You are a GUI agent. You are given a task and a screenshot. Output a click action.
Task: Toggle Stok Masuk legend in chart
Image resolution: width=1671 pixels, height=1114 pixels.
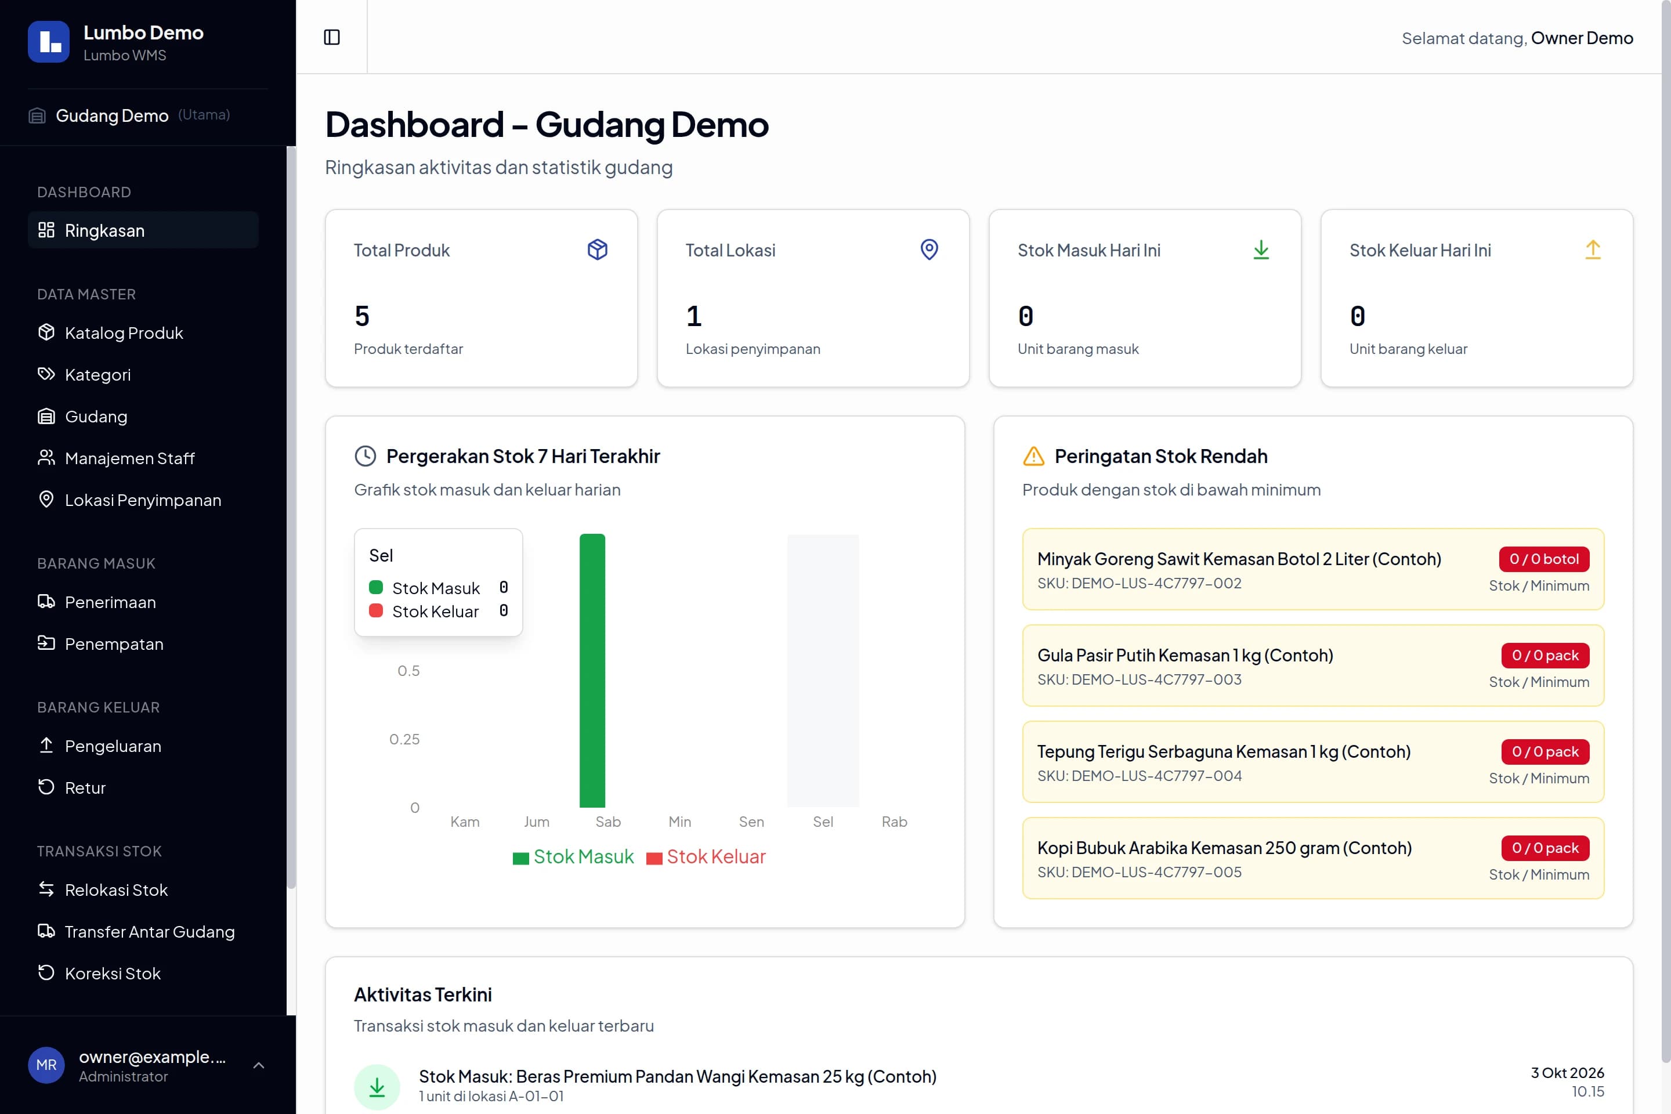click(573, 857)
